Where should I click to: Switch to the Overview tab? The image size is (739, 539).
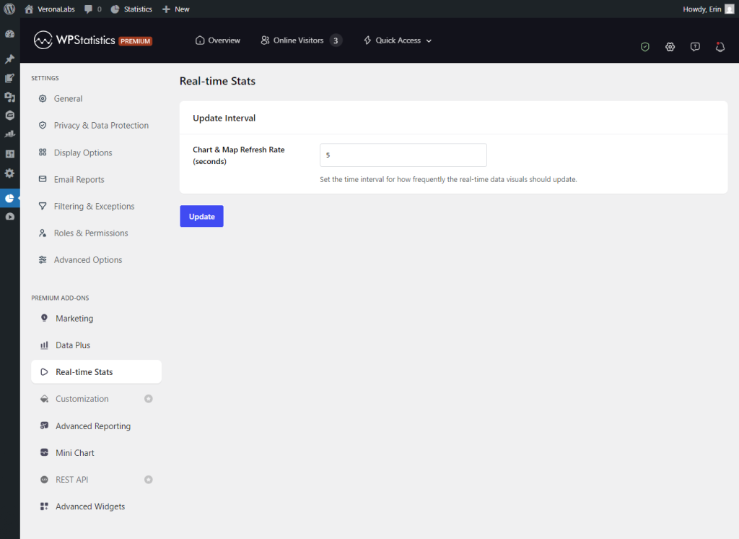[x=217, y=40]
